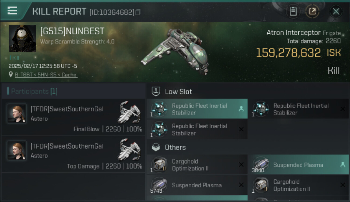Click the first Cargohold Optimization II item
Viewport: 350px width, 202px height.
197,165
